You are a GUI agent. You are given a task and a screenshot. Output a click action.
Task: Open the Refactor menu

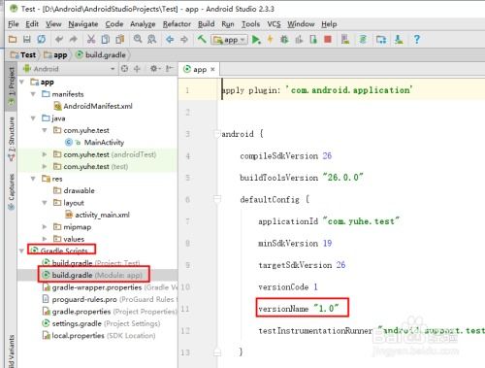tap(177, 24)
